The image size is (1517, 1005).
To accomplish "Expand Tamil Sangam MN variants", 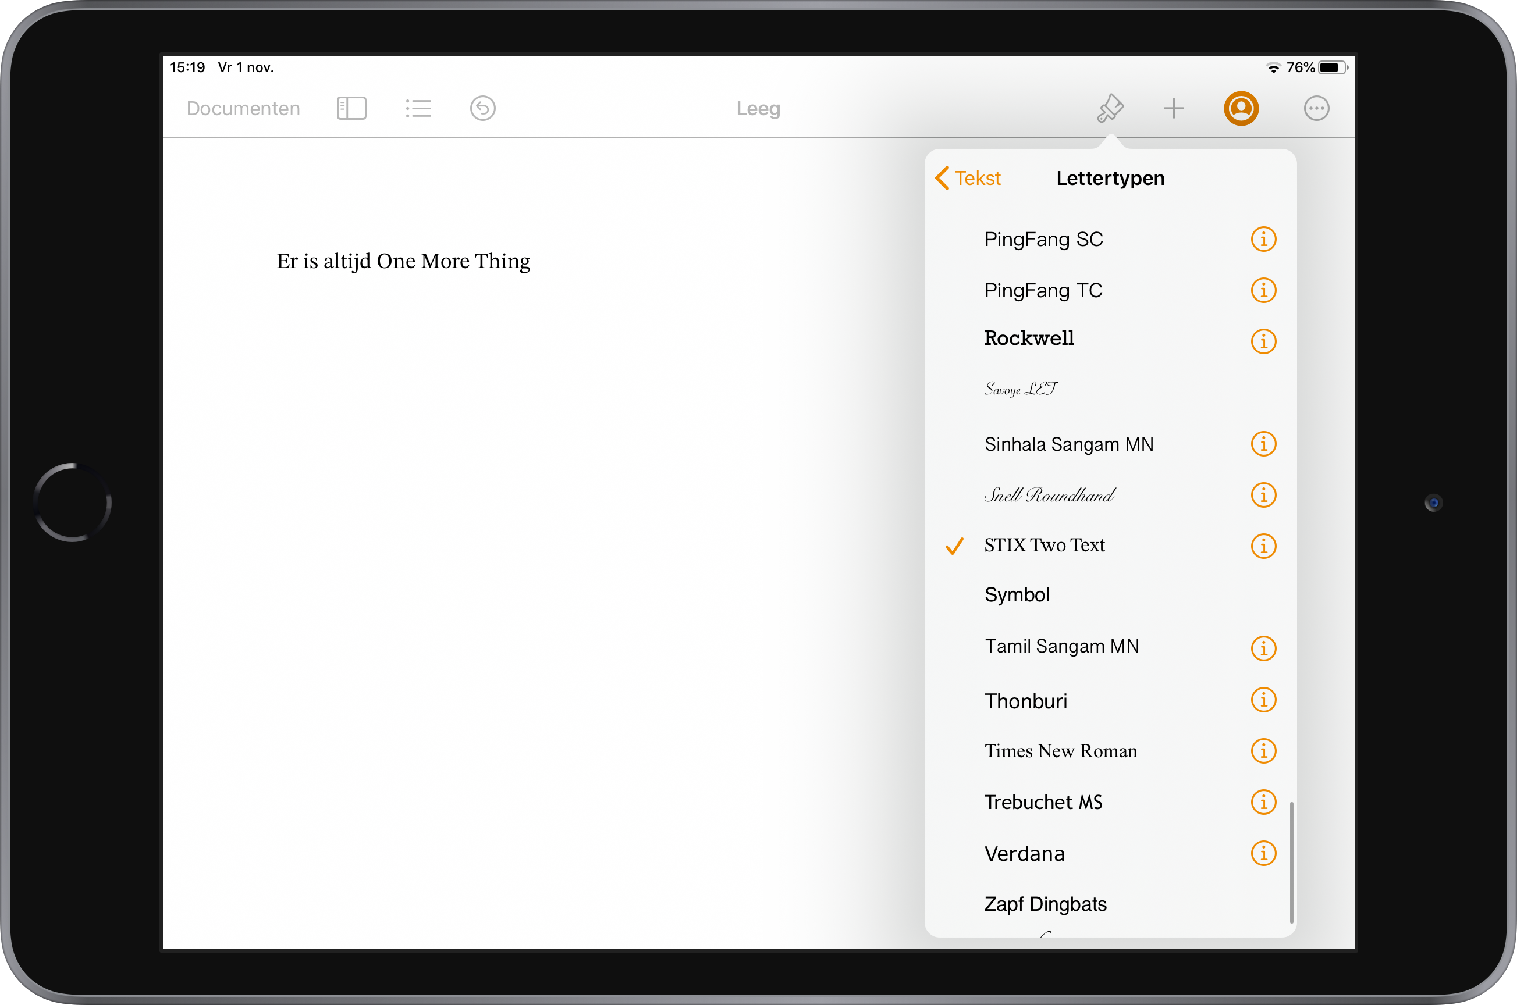I will pos(1263,648).
